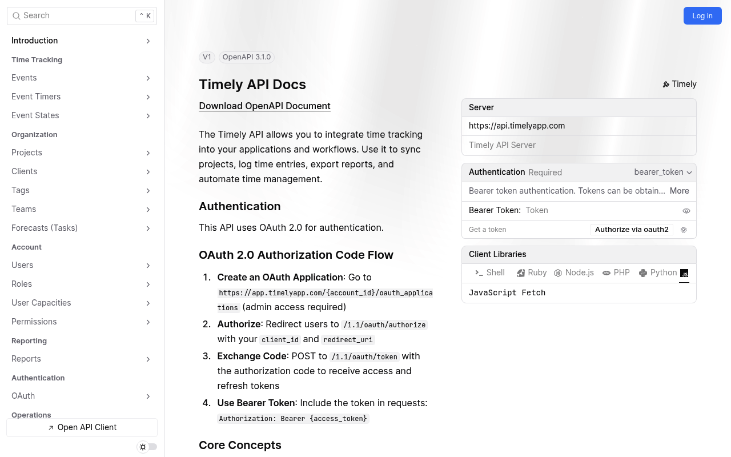
Task: Click the 'Authorization: Bearer {access_token}' code snippet
Action: (x=293, y=419)
